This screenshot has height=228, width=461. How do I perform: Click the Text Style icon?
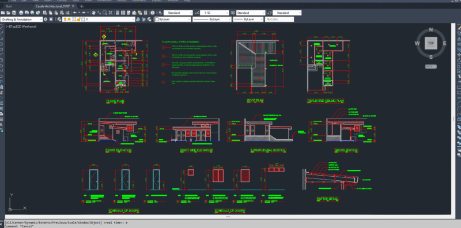coord(160,13)
